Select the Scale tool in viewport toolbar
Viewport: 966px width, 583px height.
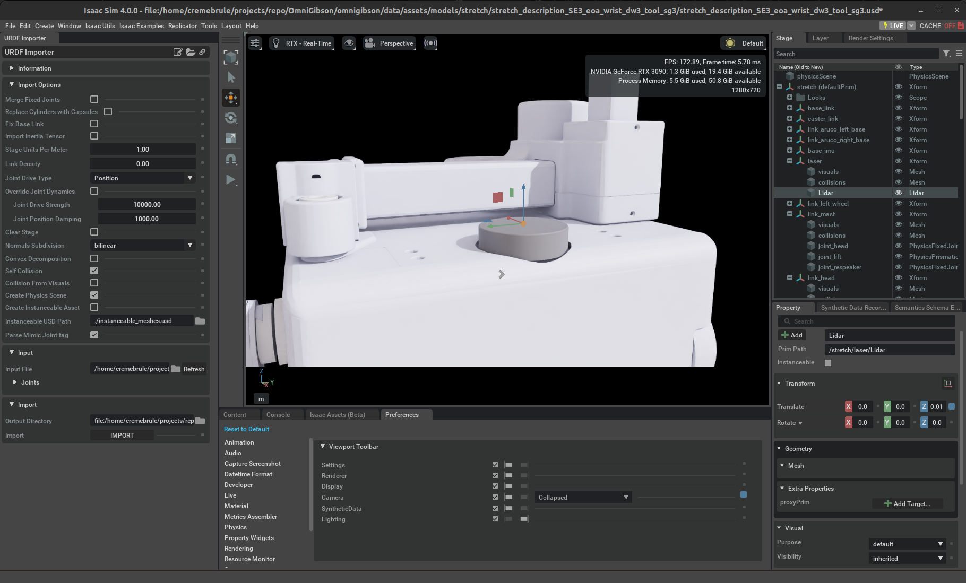231,138
